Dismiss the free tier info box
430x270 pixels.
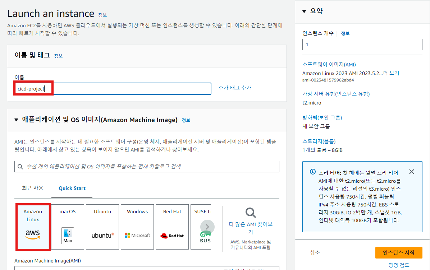tap(411, 172)
